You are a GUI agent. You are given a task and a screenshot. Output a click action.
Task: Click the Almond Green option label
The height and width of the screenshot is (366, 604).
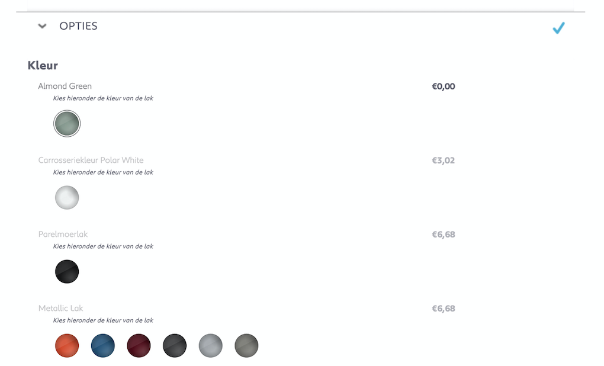tap(65, 86)
